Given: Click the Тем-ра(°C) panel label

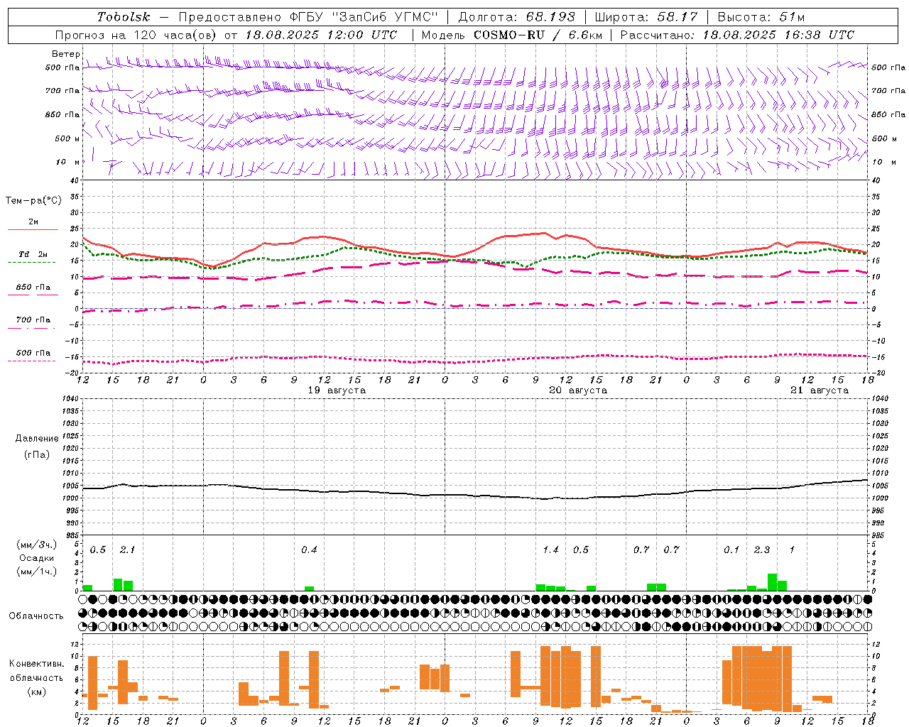Looking at the screenshot, I should point(33,200).
